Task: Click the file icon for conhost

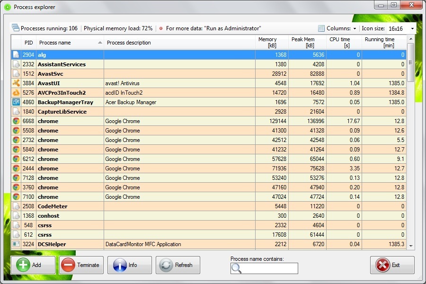Action: click(x=16, y=216)
